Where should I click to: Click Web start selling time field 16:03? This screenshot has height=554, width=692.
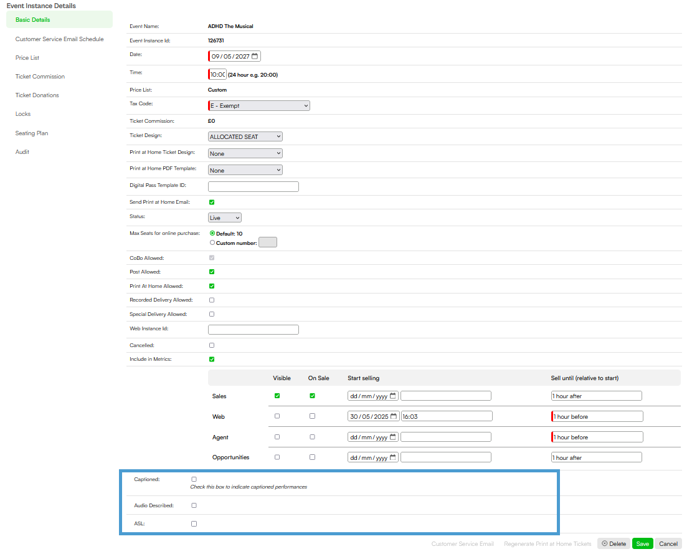pyautogui.click(x=447, y=416)
